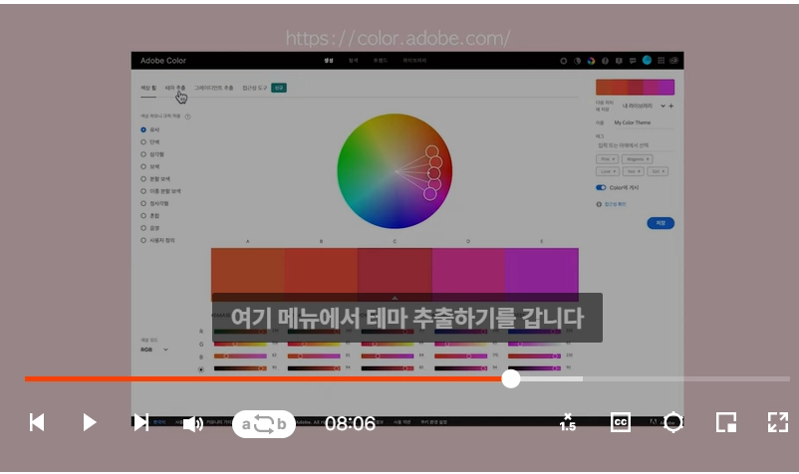Click the theme preview strip top right
This screenshot has width=799, height=474.
(x=635, y=87)
